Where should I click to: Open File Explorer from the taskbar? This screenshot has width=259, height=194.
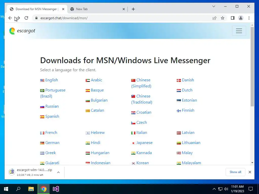click(x=31, y=189)
